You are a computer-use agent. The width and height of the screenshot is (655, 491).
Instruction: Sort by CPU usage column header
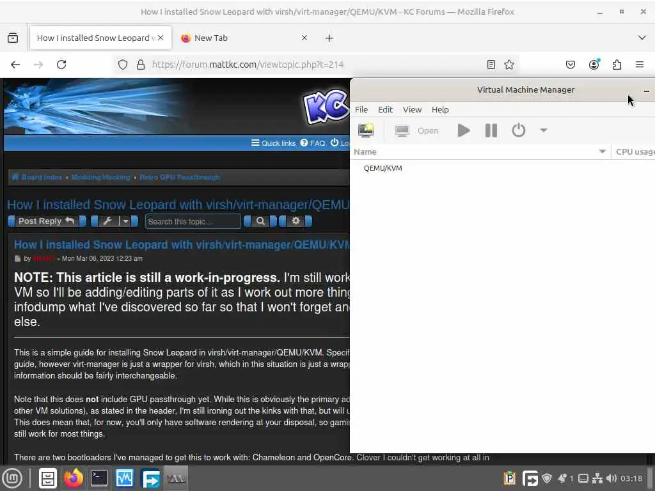tap(634, 152)
